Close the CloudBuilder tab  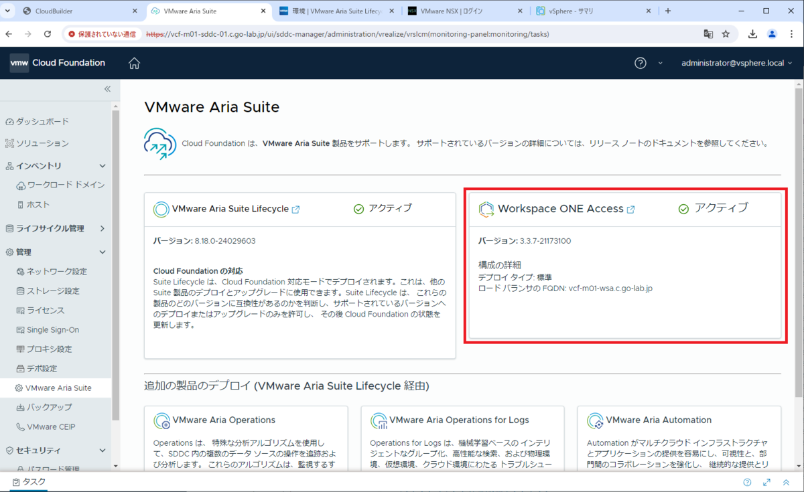tap(134, 11)
